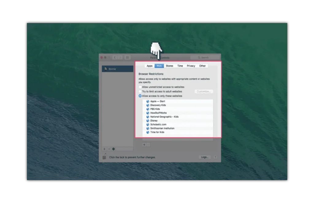The image size is (314, 224).
Task: Show all preferences with the grid icon
Action: click(128, 58)
